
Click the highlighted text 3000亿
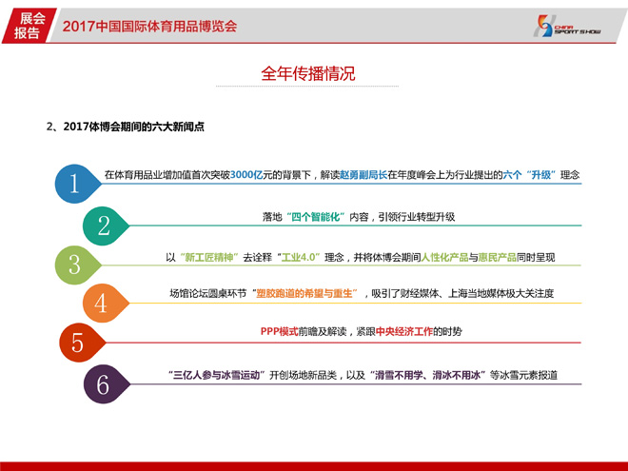pos(246,175)
